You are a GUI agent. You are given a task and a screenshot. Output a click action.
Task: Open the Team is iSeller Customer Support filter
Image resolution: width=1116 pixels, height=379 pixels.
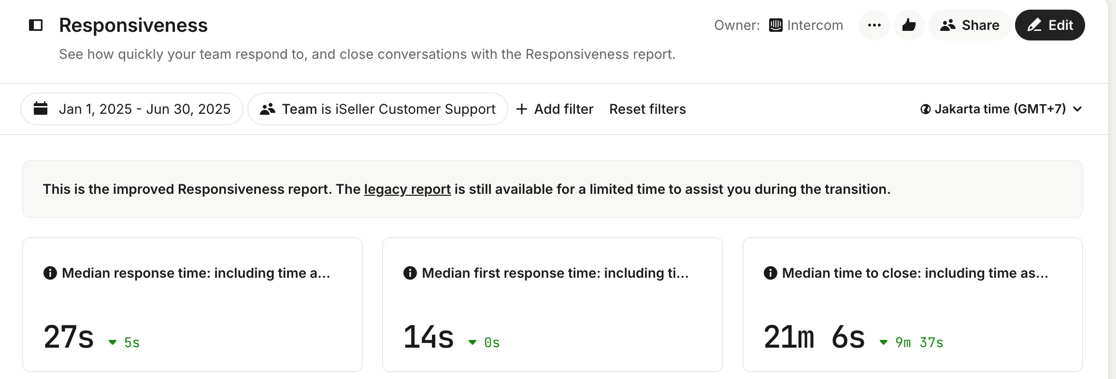[378, 109]
